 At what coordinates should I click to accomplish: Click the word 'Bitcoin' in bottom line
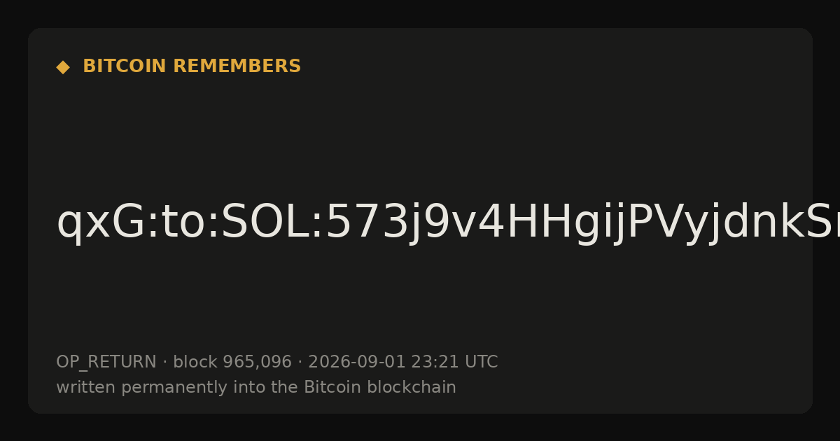point(332,388)
